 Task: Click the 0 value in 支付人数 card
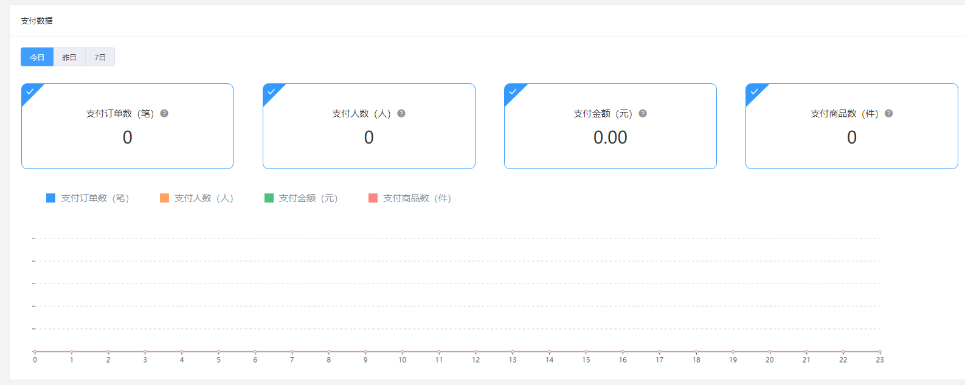[368, 137]
